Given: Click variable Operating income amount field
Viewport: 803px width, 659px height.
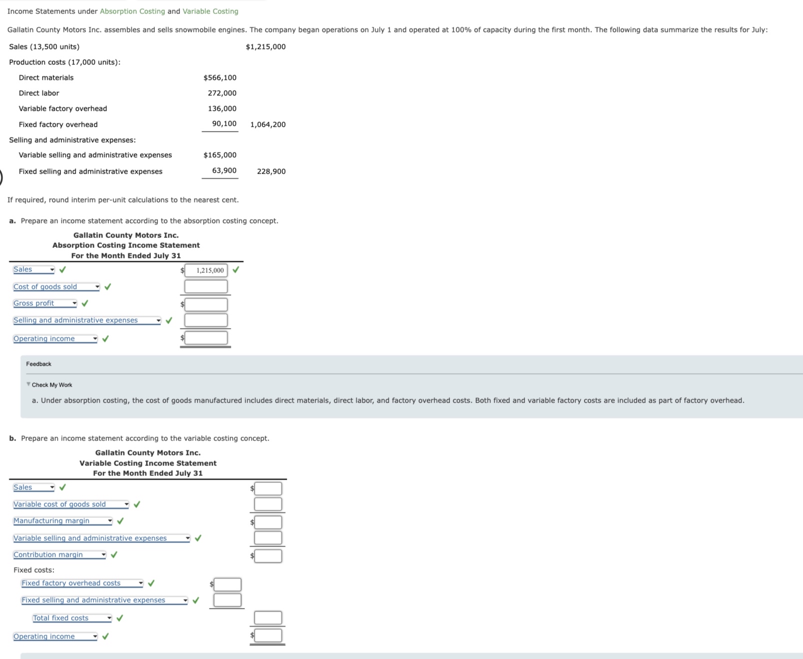Looking at the screenshot, I should [268, 636].
